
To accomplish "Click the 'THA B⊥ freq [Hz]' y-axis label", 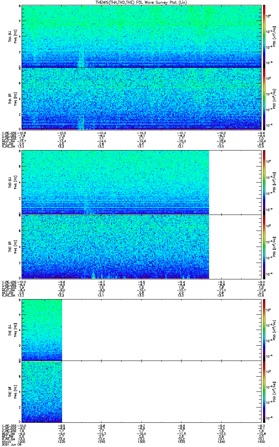I will tap(13, 37).
